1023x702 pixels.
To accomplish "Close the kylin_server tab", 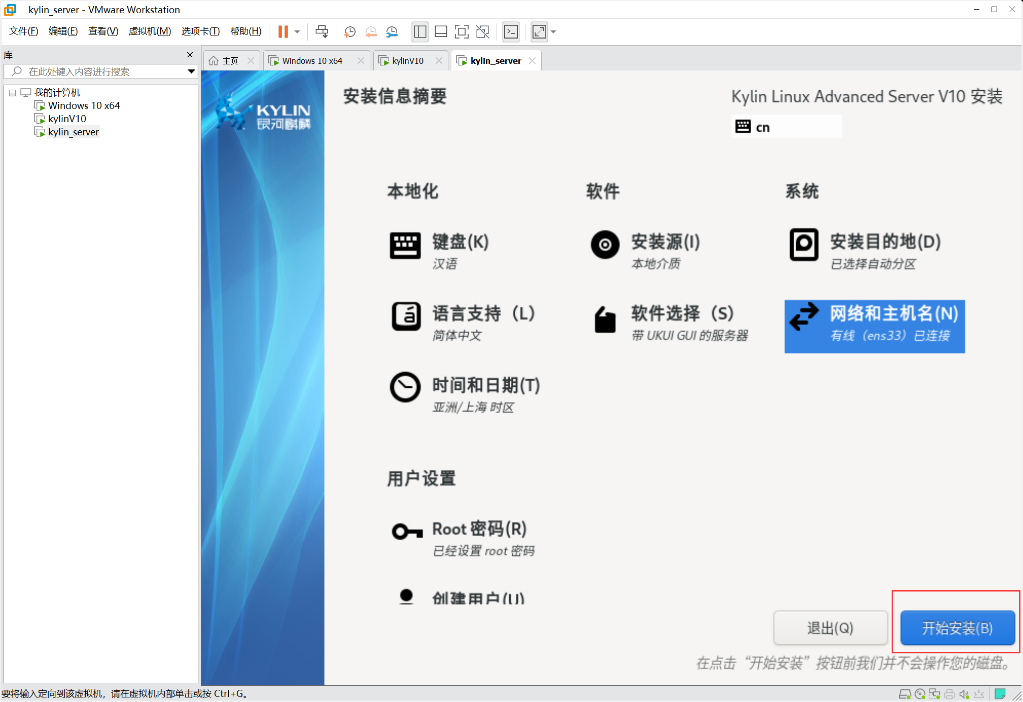I will coord(532,61).
